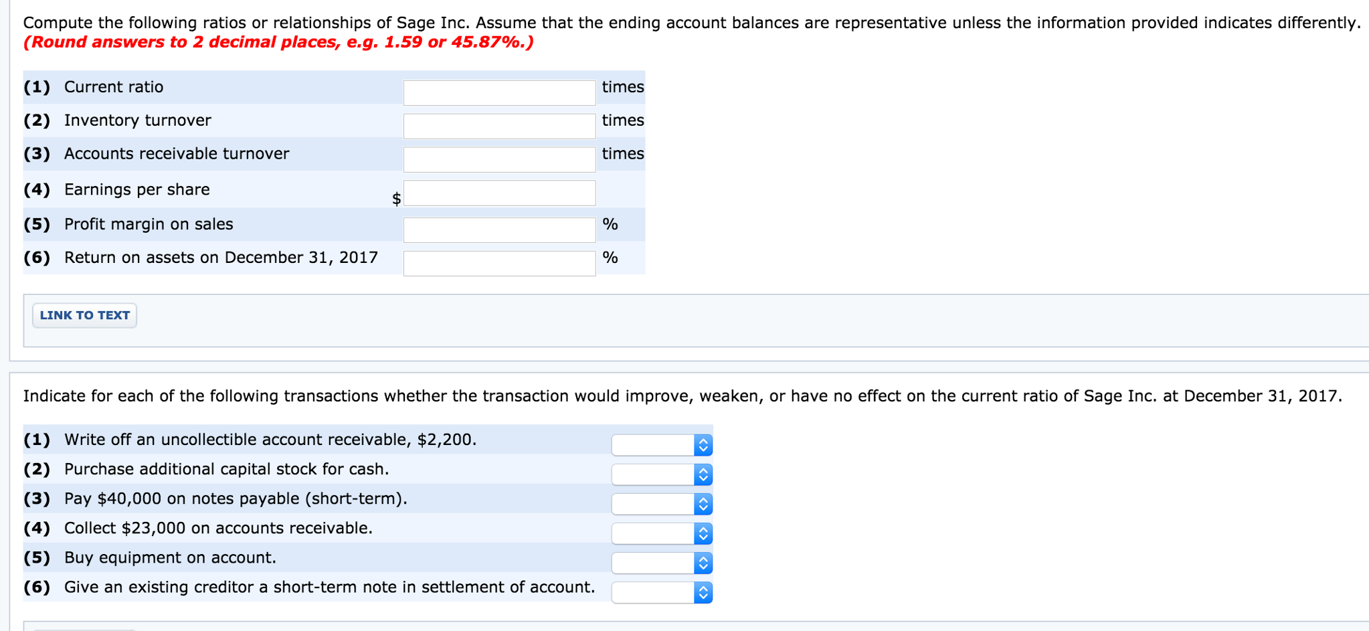This screenshot has height=631, width=1369.
Task: Open the LINK TO TEXT resource
Action: click(x=84, y=314)
